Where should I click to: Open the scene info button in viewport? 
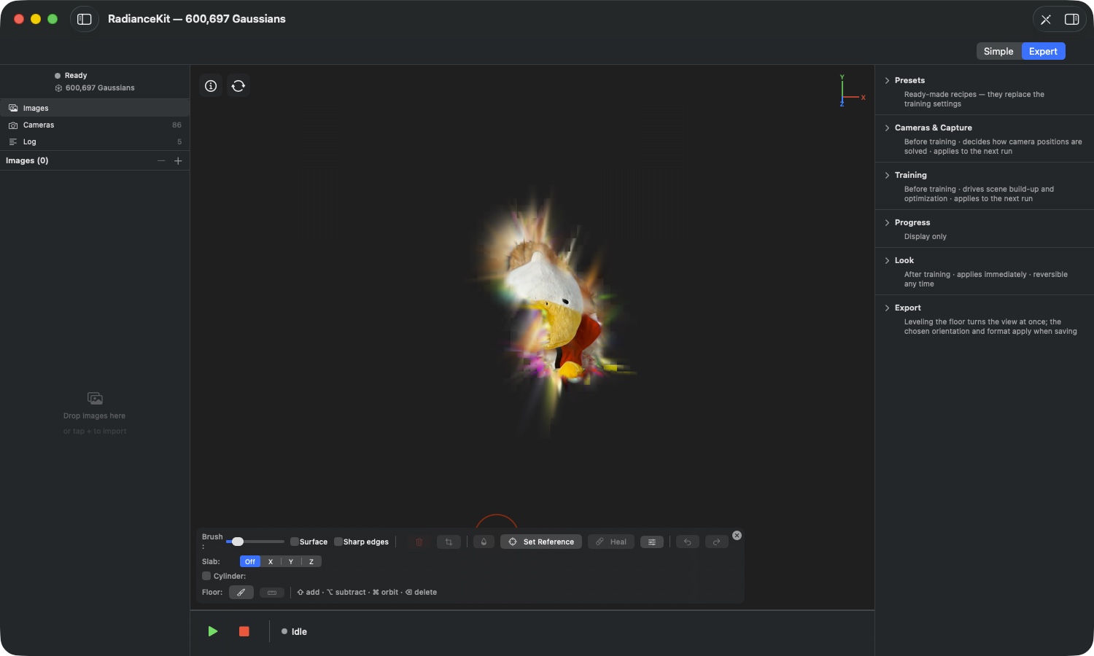click(x=211, y=86)
